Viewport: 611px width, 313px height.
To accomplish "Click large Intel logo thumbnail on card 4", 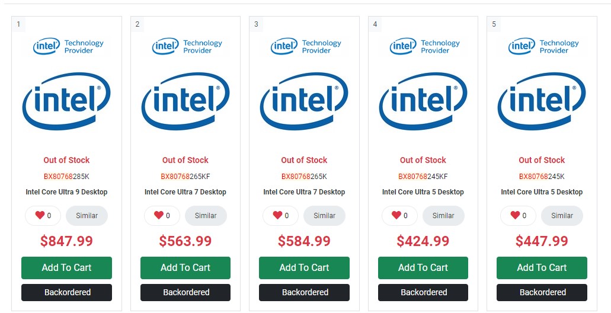I will click(x=423, y=102).
